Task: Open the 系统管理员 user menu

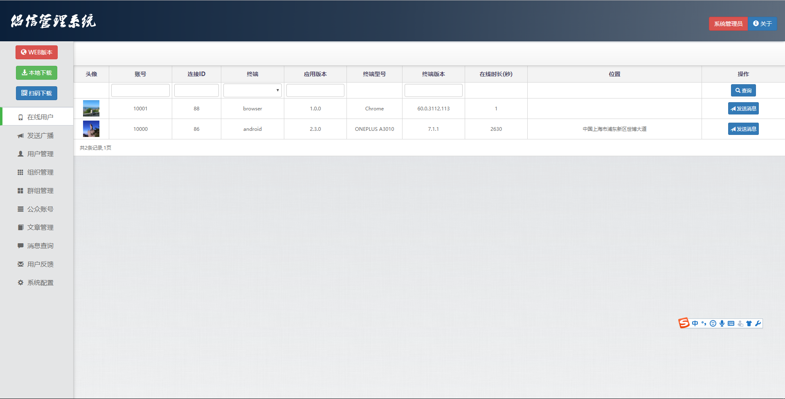Action: point(728,24)
